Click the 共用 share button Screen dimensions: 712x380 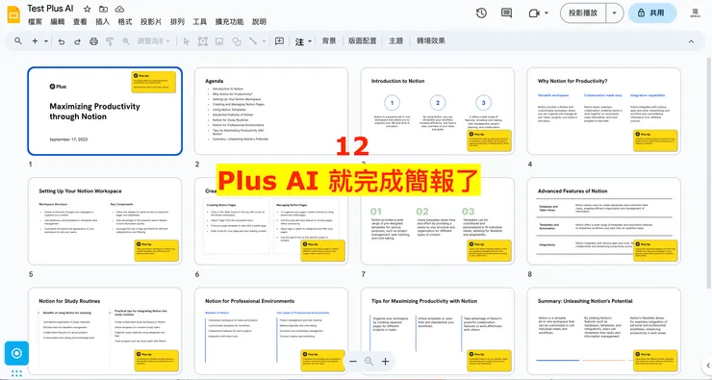pyautogui.click(x=652, y=13)
